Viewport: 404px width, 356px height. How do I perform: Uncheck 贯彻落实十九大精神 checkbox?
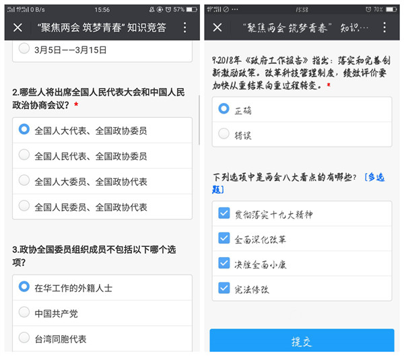coord(224,213)
